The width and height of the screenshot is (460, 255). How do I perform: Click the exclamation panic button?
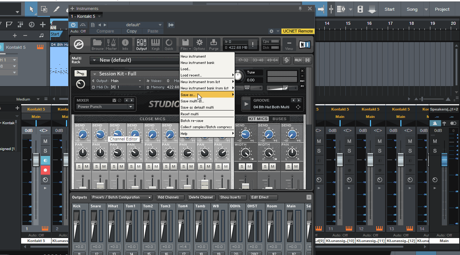[x=254, y=44]
